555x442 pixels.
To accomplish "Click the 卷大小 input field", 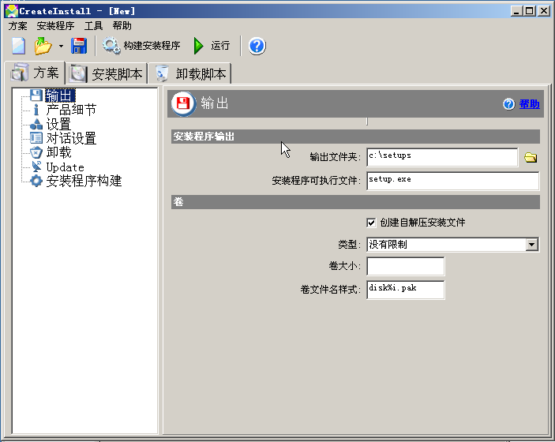I will (406, 266).
